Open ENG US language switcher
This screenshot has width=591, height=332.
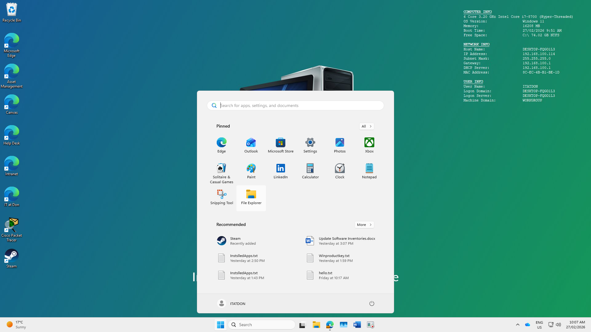click(x=539, y=325)
